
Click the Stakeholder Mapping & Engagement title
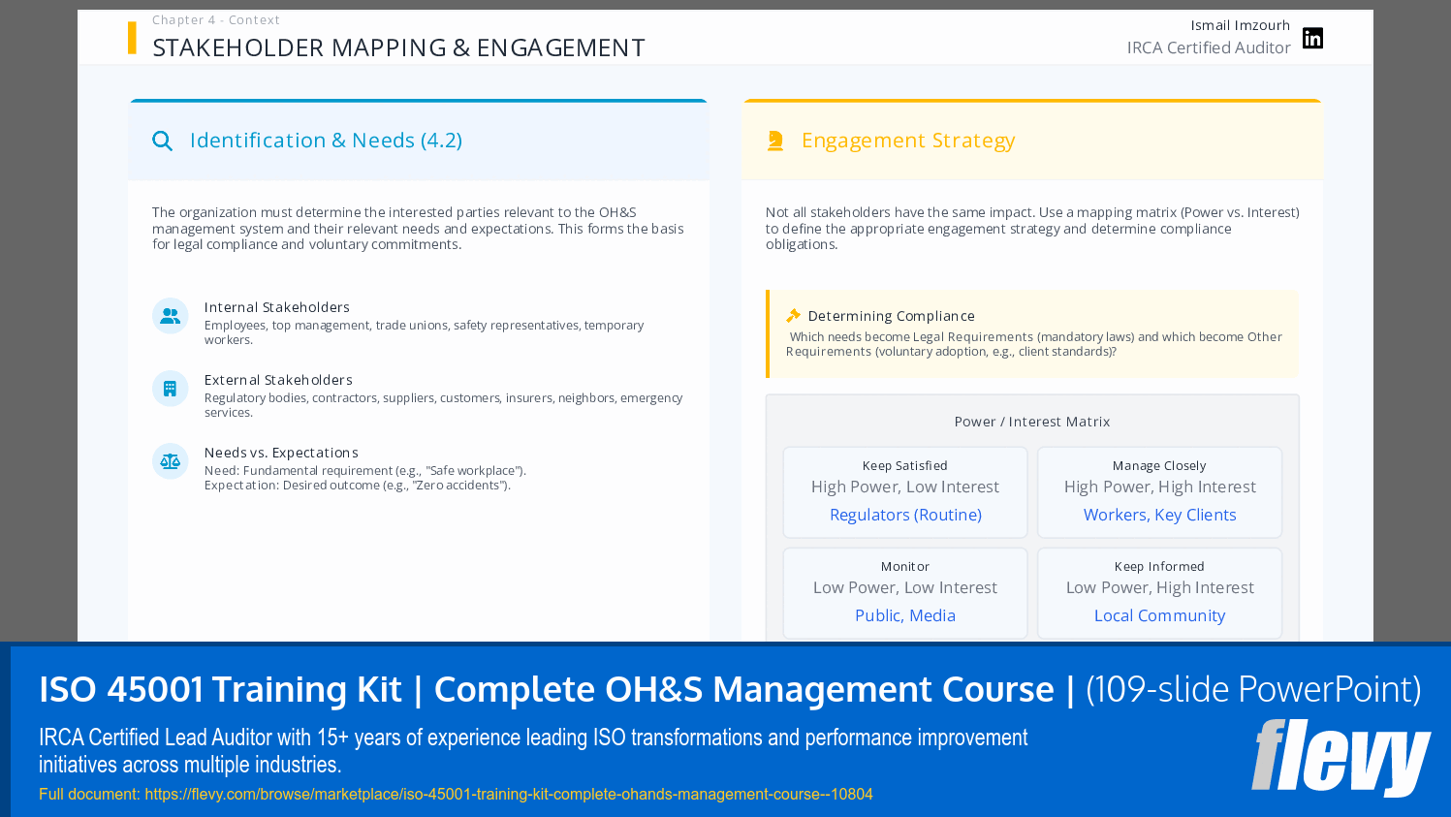pyautogui.click(x=398, y=47)
